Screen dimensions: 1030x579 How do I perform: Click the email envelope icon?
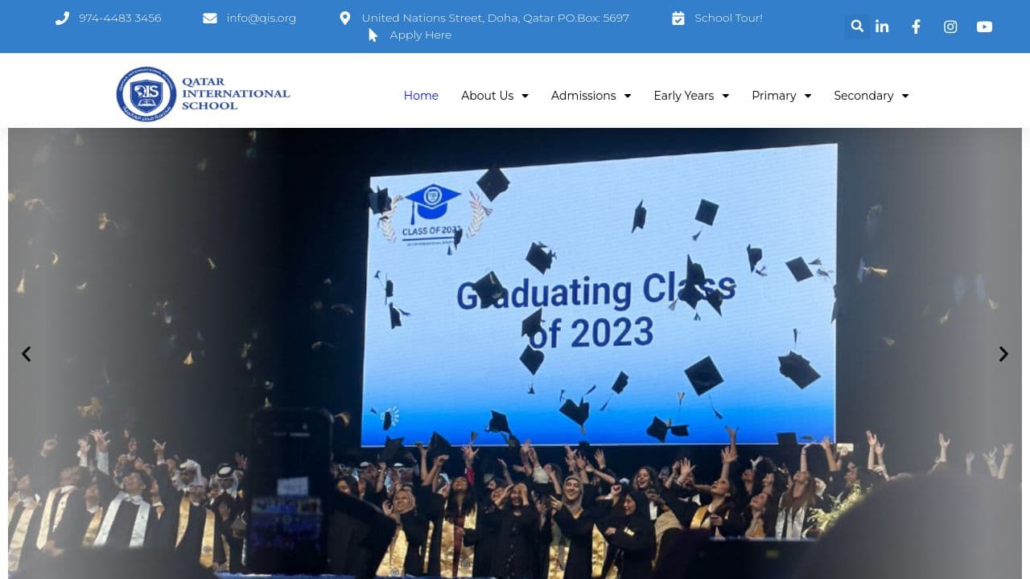[x=210, y=17]
